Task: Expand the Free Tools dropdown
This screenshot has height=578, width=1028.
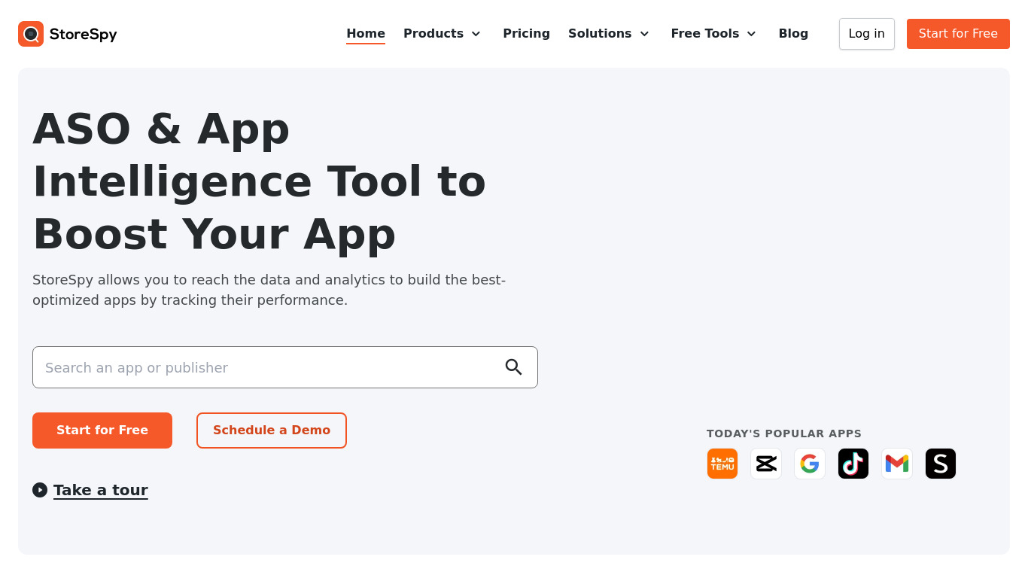Action: 713,34
